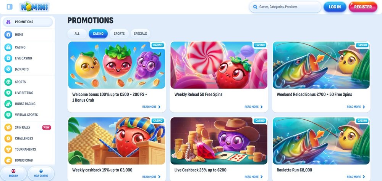The width and height of the screenshot is (382, 181).
Task: Open the Casino cherries icon in the sidebar
Action: click(8, 47)
